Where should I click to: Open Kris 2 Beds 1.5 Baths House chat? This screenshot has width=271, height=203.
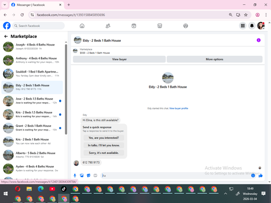coord(32,114)
